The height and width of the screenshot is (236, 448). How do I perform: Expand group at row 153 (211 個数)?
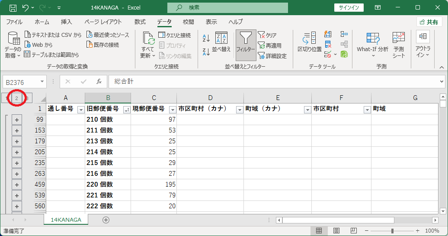pyautogui.click(x=17, y=131)
